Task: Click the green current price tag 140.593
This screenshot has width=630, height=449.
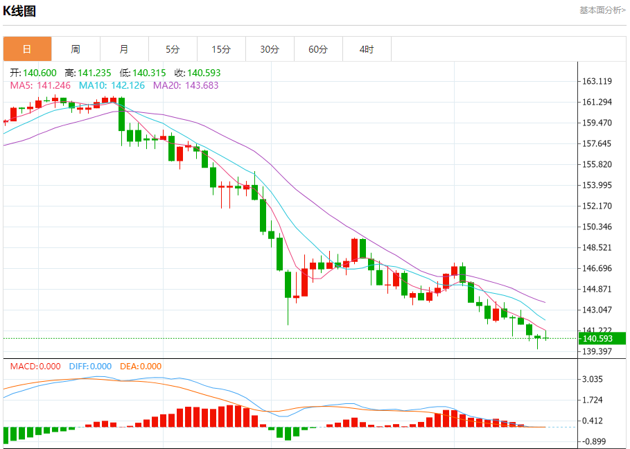Action: coord(602,339)
